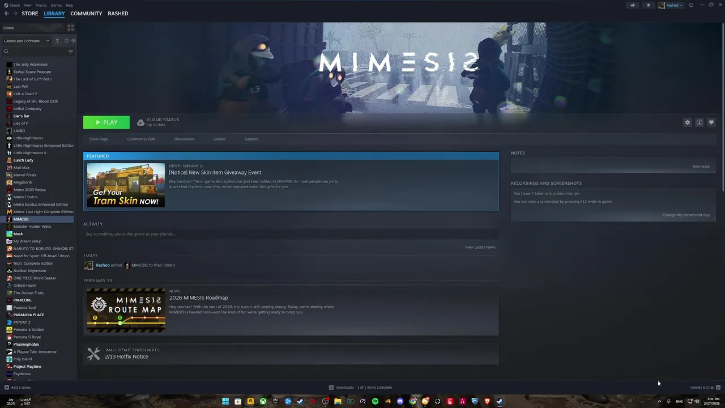Image resolution: width=725 pixels, height=408 pixels.
Task: Click the green PLAY button
Action: 106,122
